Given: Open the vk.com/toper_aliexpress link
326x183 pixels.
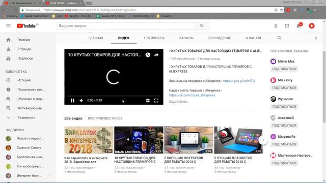Looking at the screenshot, I should 192,95.
